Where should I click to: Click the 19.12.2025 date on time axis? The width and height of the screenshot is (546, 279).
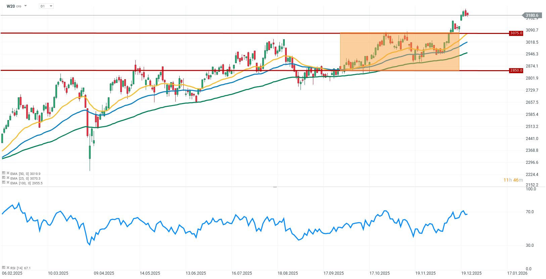(471, 273)
